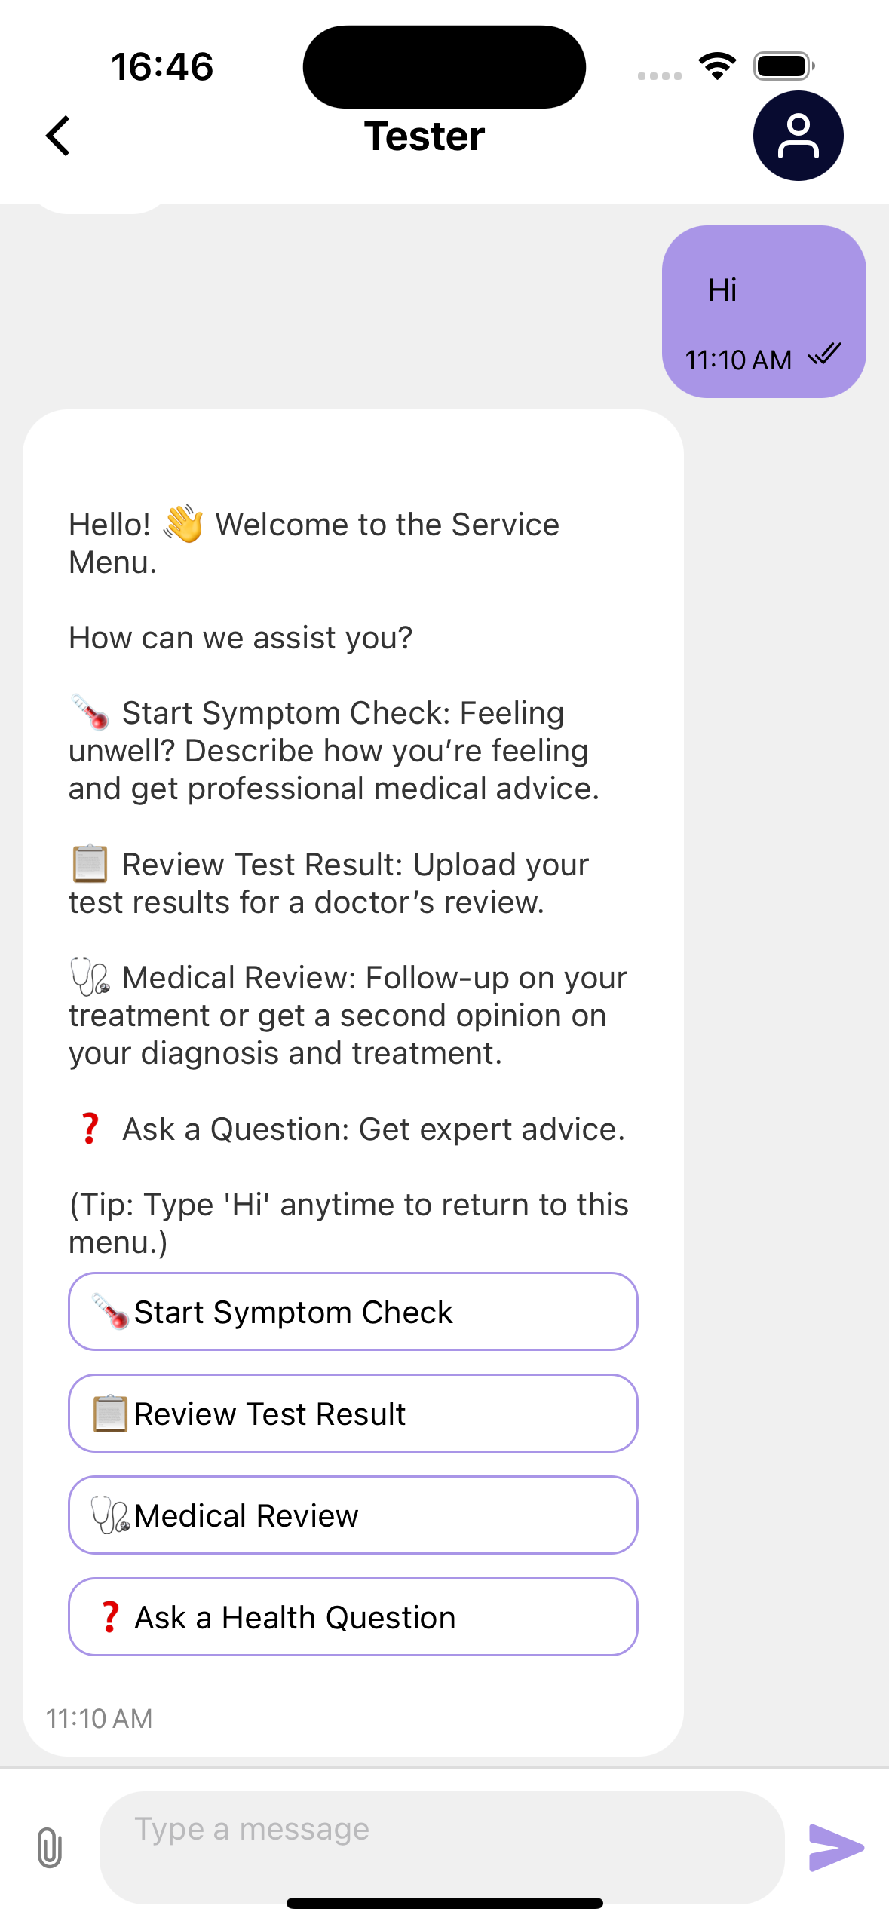
Task: Start Symptom Check
Action: [353, 1311]
